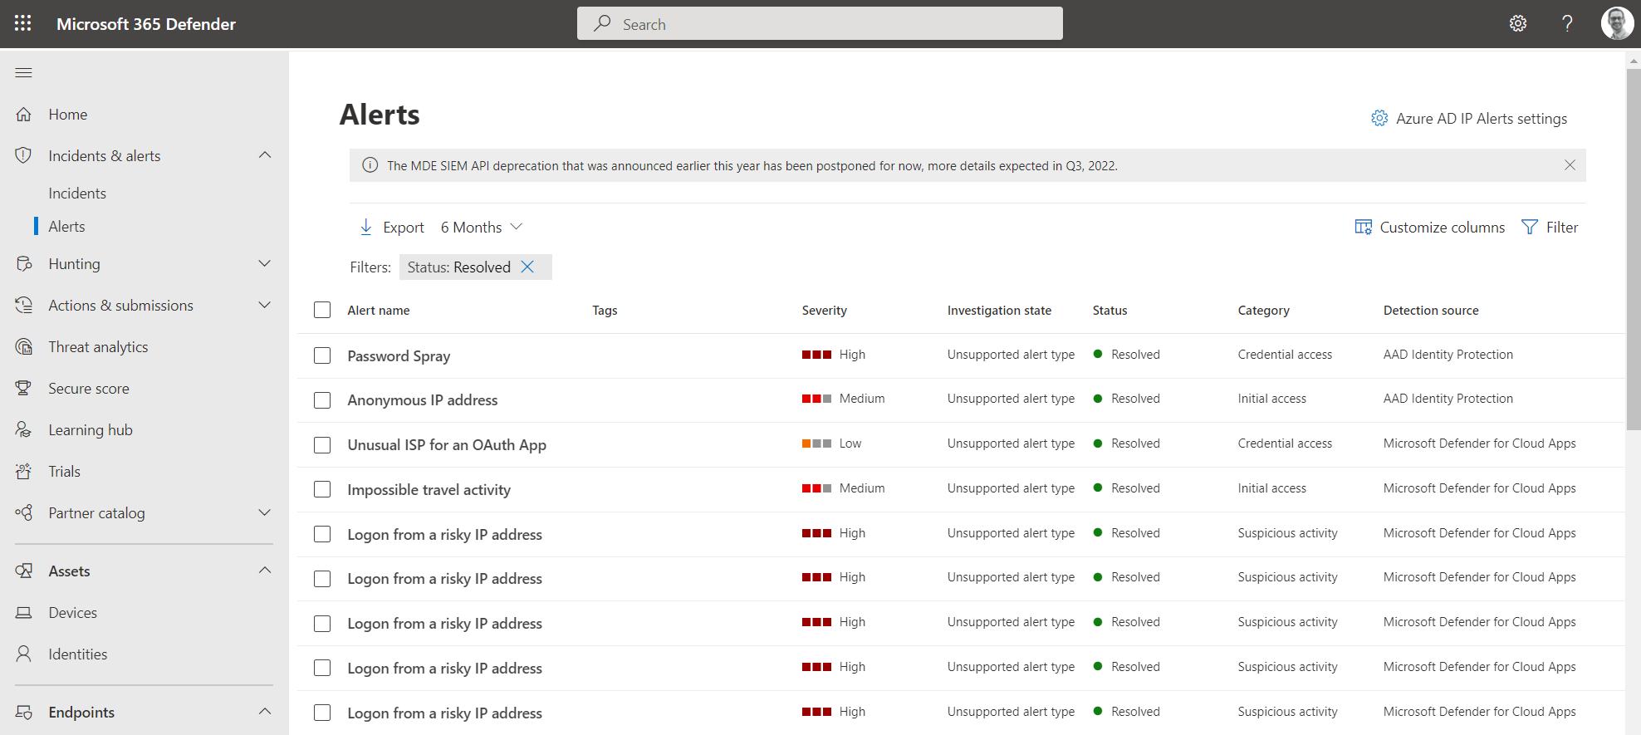Sort by the Severity column header
The image size is (1641, 735).
point(824,310)
